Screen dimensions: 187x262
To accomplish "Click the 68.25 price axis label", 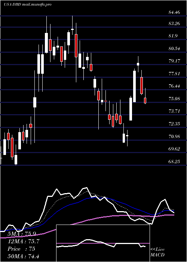I will point(174,162).
